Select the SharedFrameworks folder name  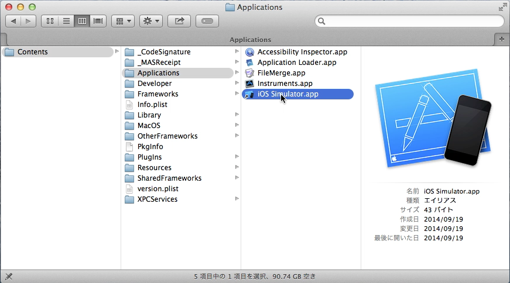point(169,178)
